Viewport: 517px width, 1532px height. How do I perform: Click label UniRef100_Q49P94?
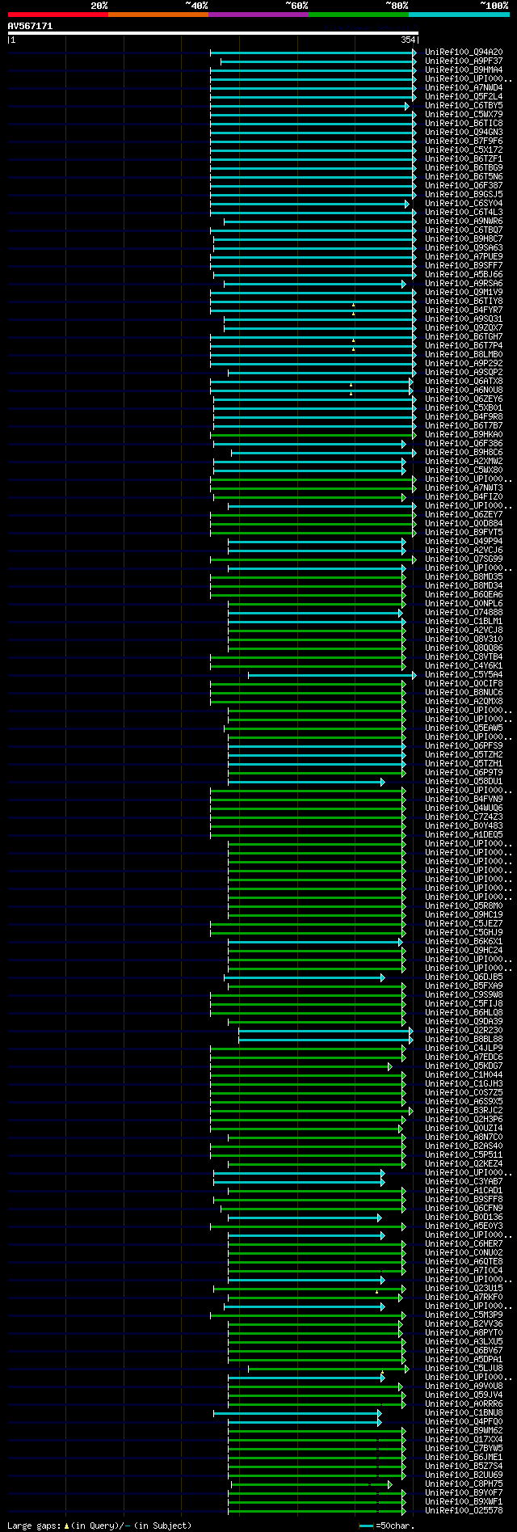click(x=464, y=541)
